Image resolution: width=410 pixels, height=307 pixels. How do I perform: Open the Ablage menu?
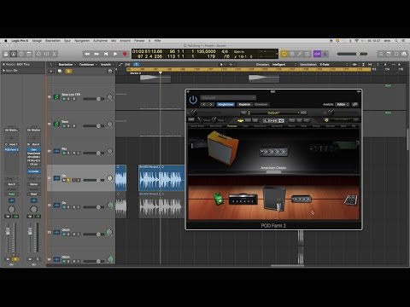click(x=37, y=41)
